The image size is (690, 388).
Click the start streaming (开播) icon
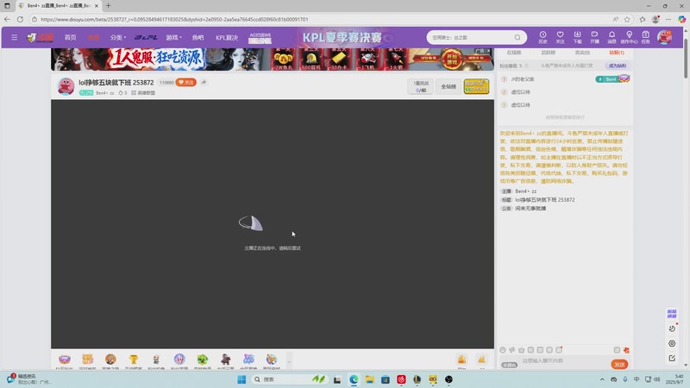pos(594,37)
